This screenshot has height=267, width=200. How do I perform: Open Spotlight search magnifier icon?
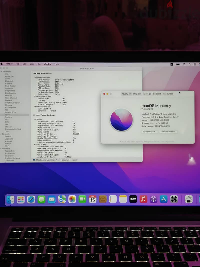point(190,64)
